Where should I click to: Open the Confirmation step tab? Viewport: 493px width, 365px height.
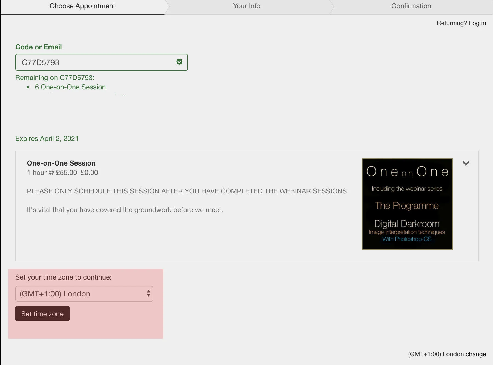click(x=411, y=6)
